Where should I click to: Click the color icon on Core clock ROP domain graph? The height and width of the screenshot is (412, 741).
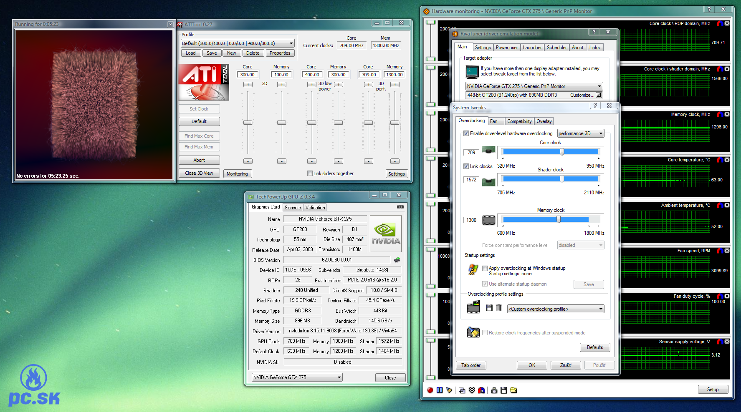[720, 24]
